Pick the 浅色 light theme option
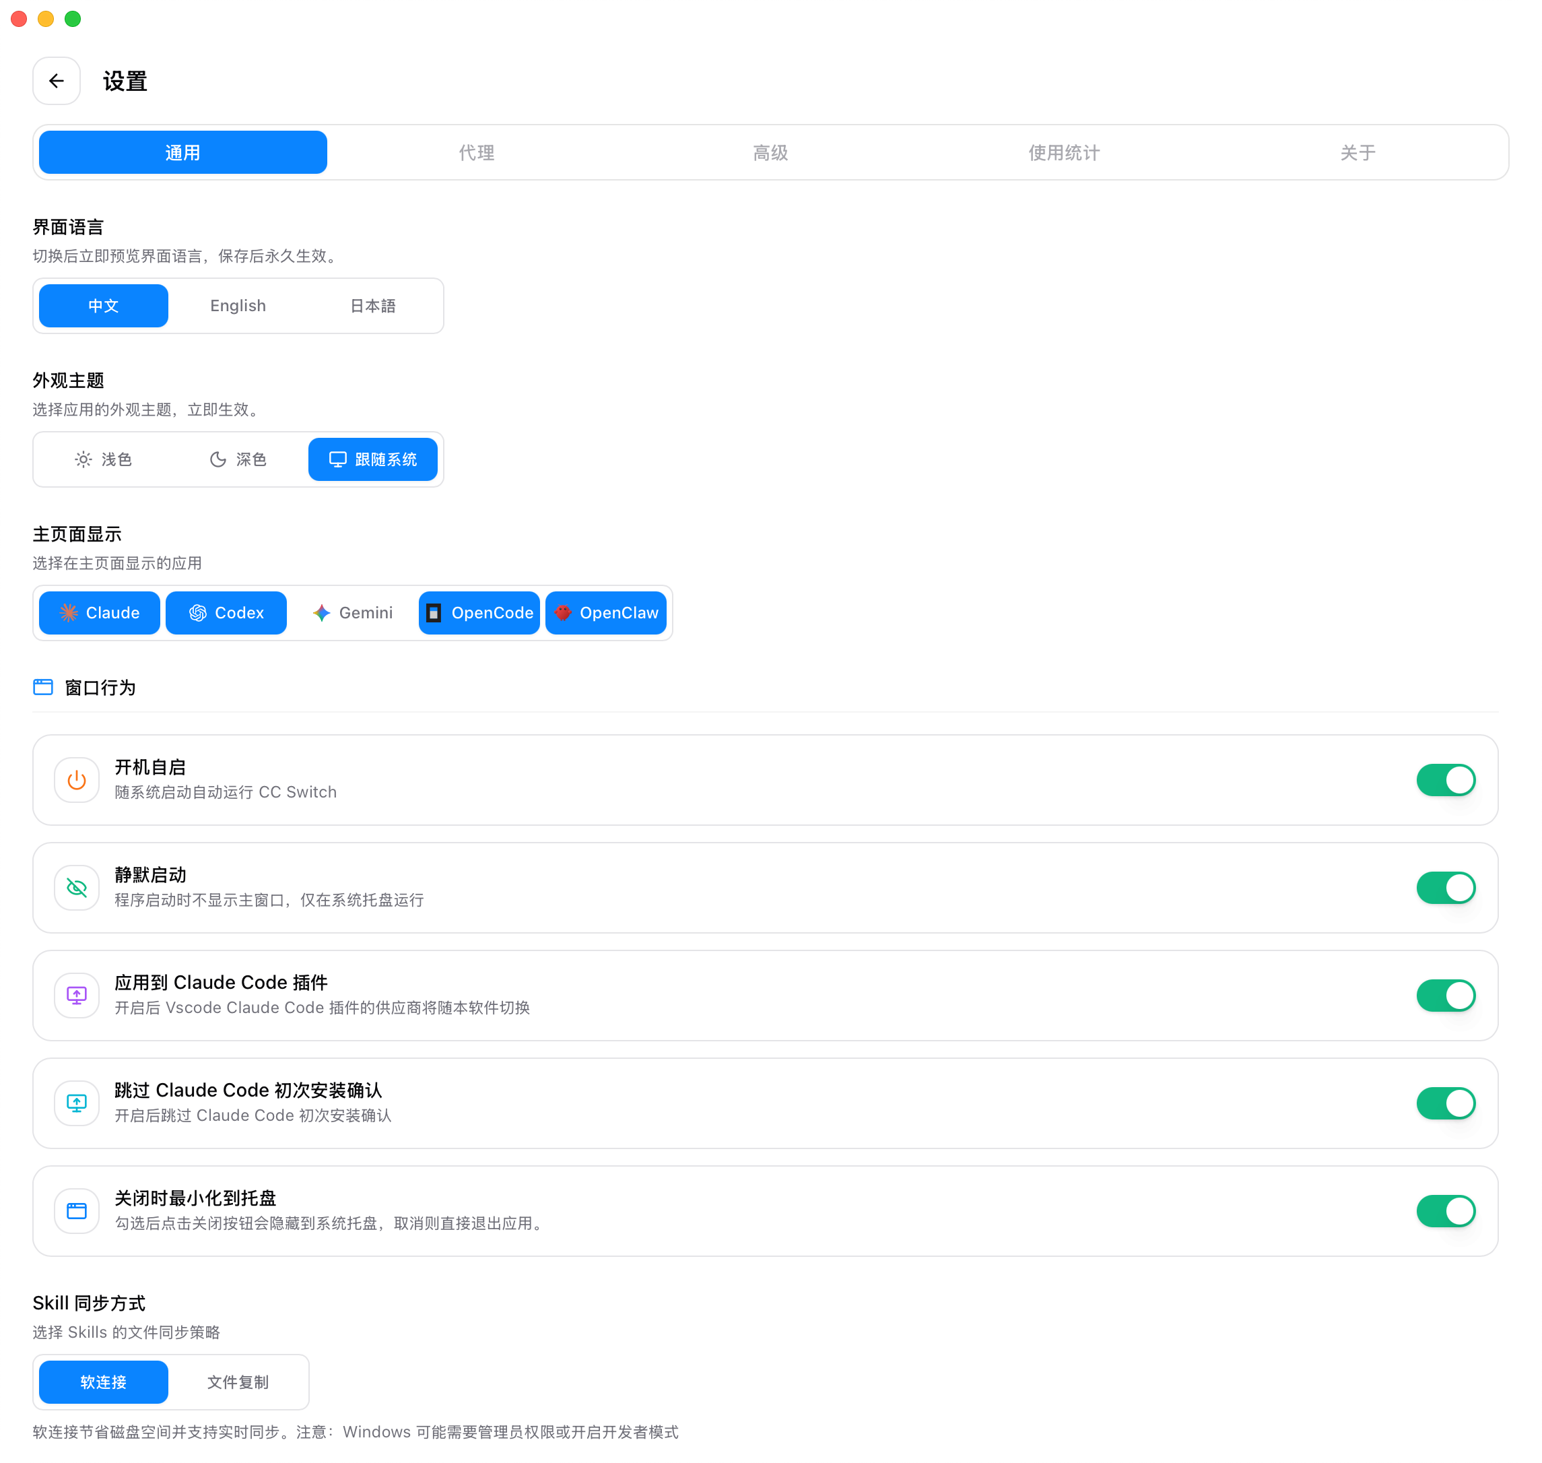 (103, 459)
